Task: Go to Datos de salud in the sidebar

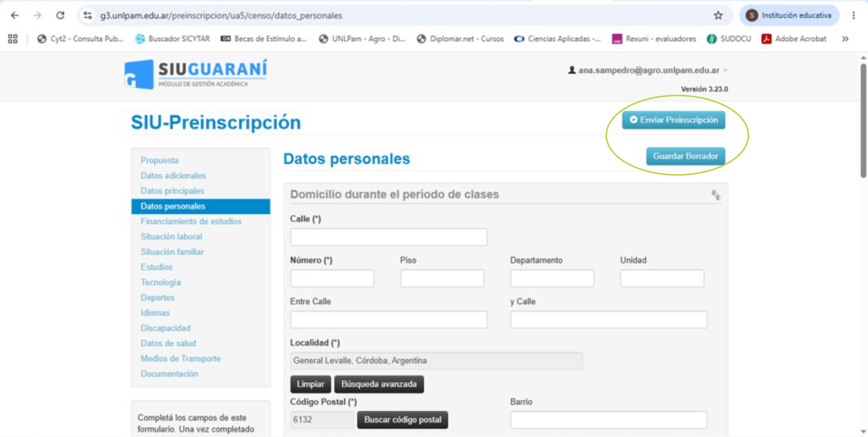Action: (x=168, y=343)
